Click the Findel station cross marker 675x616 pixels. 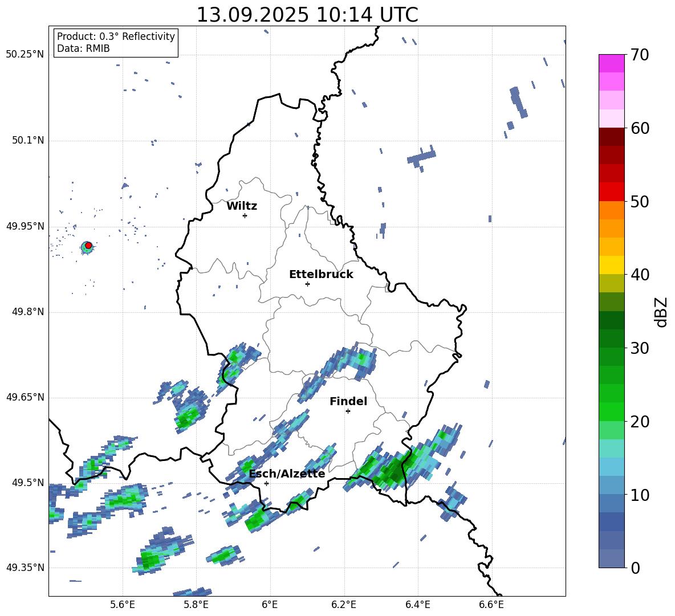348,411
